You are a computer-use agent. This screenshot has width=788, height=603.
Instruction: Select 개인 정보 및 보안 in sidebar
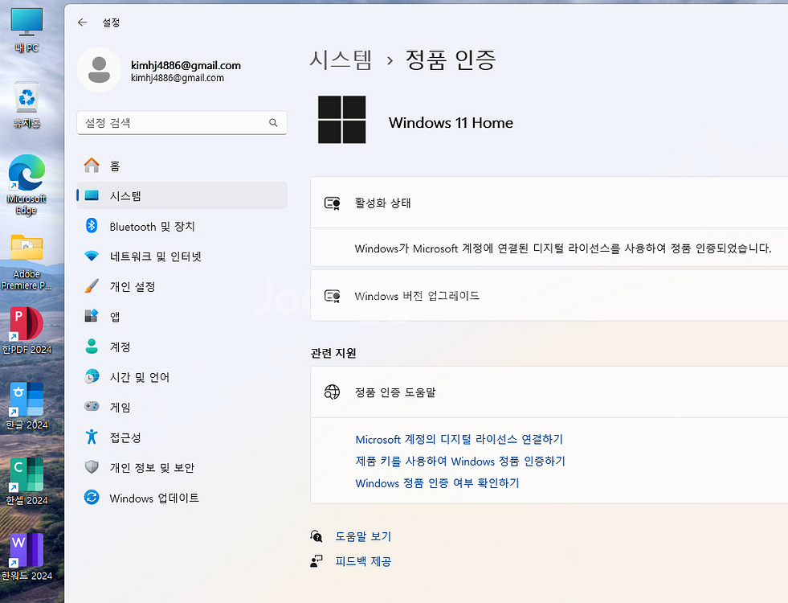click(182, 468)
